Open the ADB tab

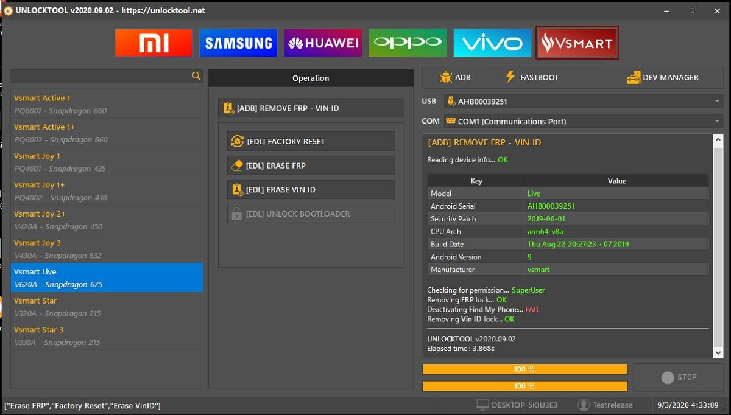454,77
